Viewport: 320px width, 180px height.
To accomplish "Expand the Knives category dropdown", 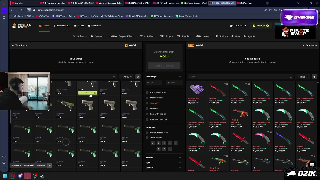I will (80, 36).
